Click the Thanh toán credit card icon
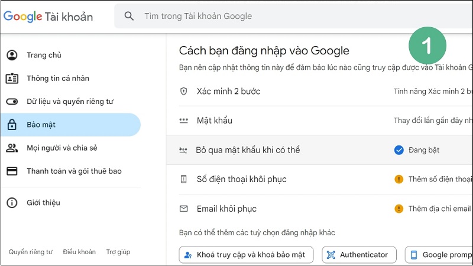Image resolution: width=473 pixels, height=266 pixels. click(x=12, y=171)
